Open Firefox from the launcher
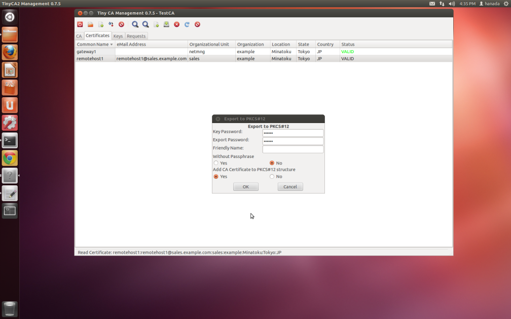 [10, 52]
